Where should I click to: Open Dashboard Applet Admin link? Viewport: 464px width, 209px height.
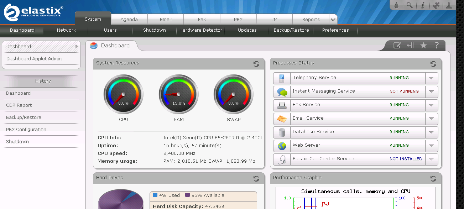34,59
